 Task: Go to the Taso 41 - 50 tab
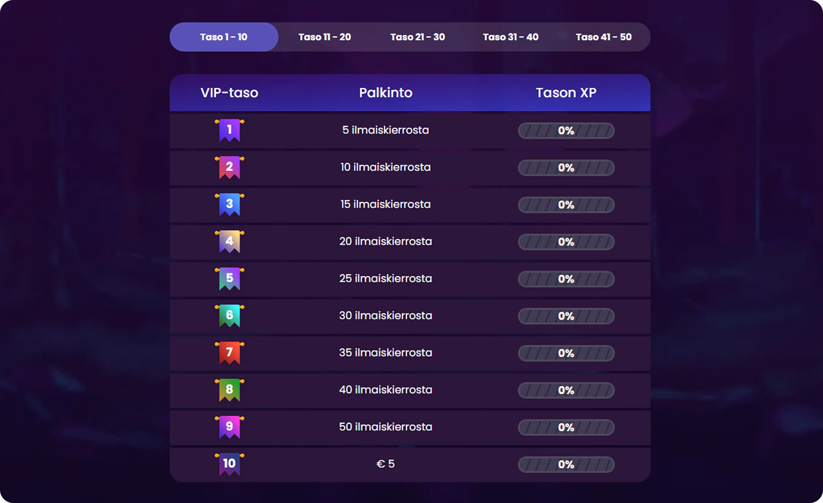tap(604, 37)
